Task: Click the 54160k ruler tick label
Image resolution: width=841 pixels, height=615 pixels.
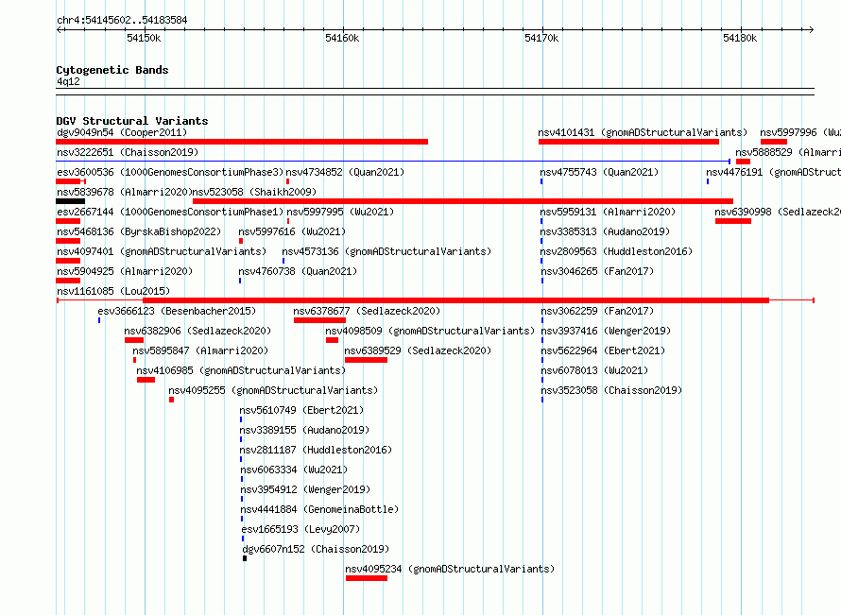Action: (342, 38)
